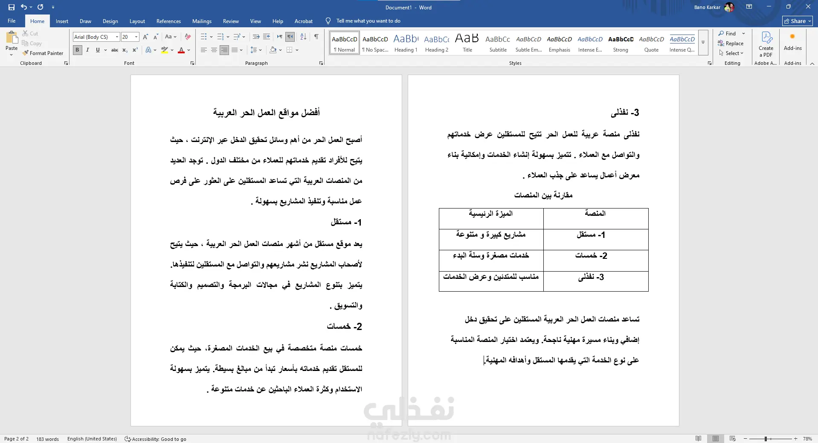Click the Tell me what you want search box
Image resolution: width=818 pixels, height=443 pixels.
368,21
